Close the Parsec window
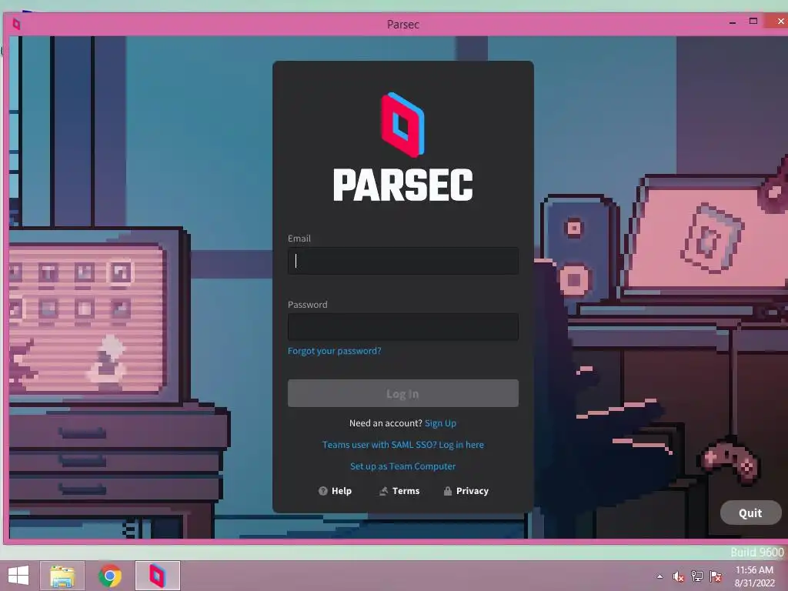Image resolution: width=788 pixels, height=591 pixels. click(779, 22)
